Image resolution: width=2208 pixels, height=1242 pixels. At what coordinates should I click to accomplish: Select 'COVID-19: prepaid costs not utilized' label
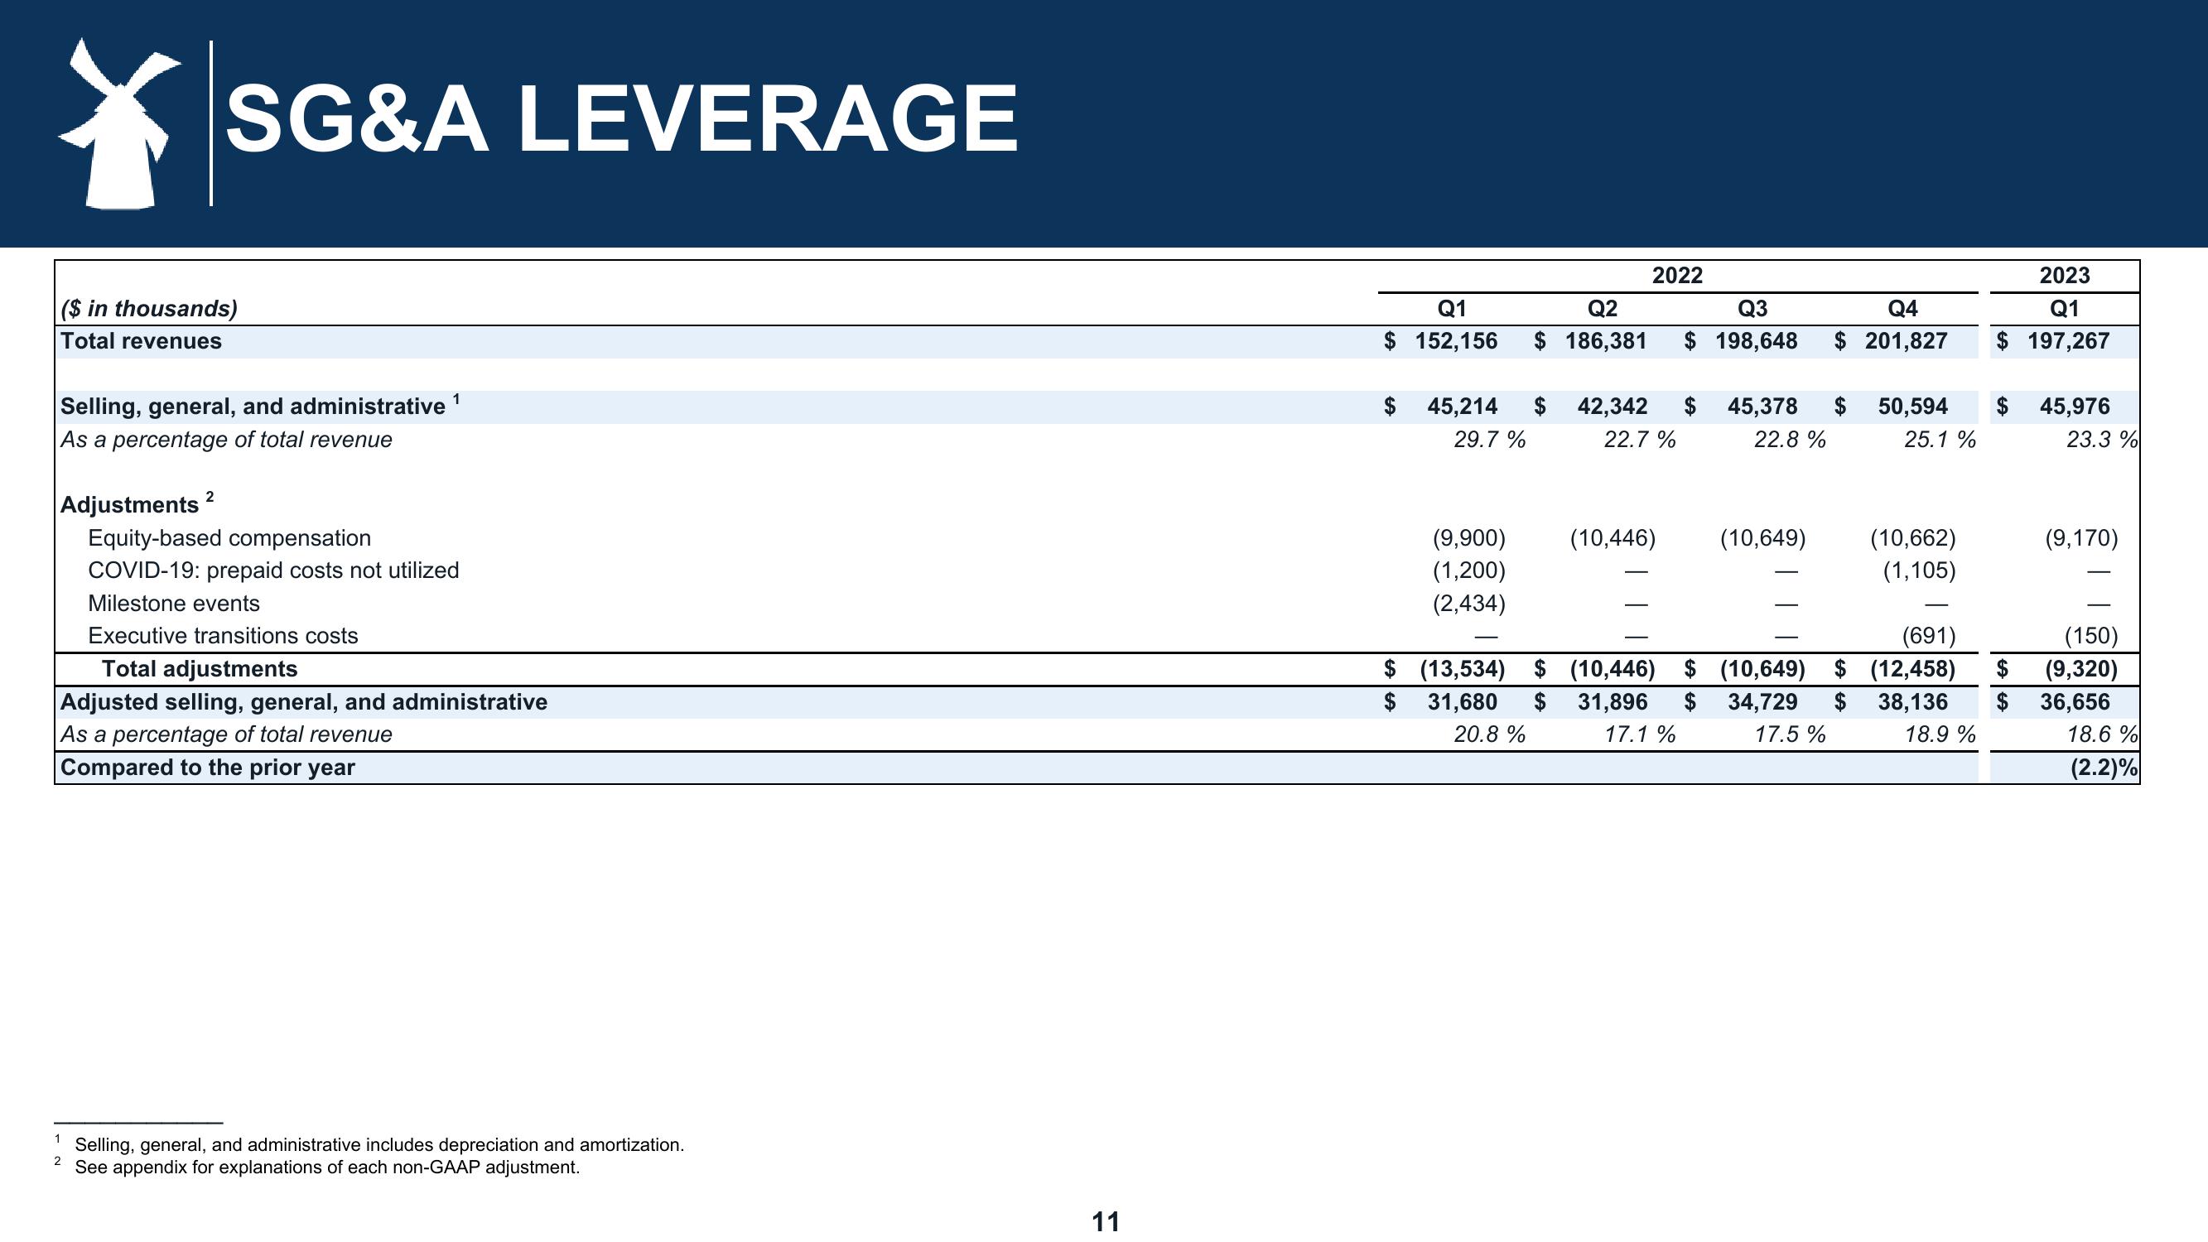[x=273, y=570]
